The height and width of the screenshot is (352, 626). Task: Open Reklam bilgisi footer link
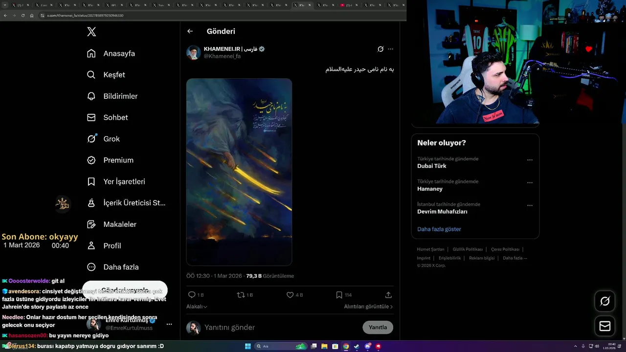point(482,258)
